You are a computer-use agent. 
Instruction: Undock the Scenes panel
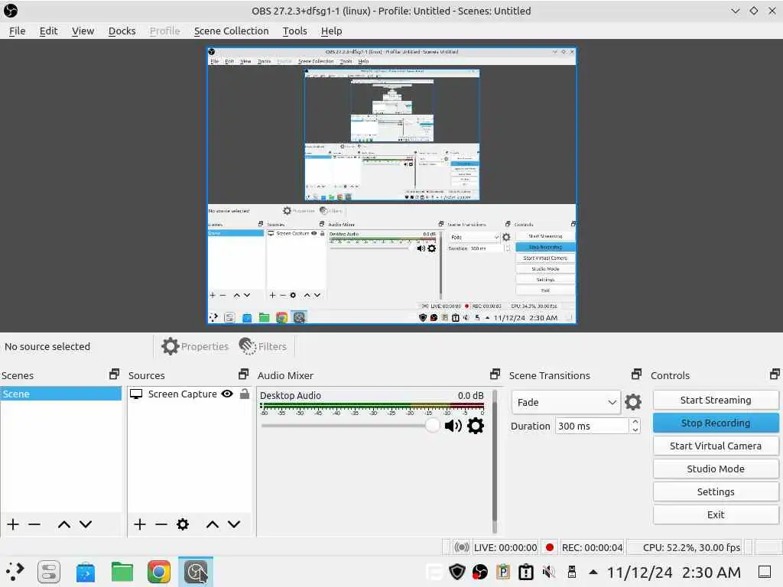pos(115,374)
